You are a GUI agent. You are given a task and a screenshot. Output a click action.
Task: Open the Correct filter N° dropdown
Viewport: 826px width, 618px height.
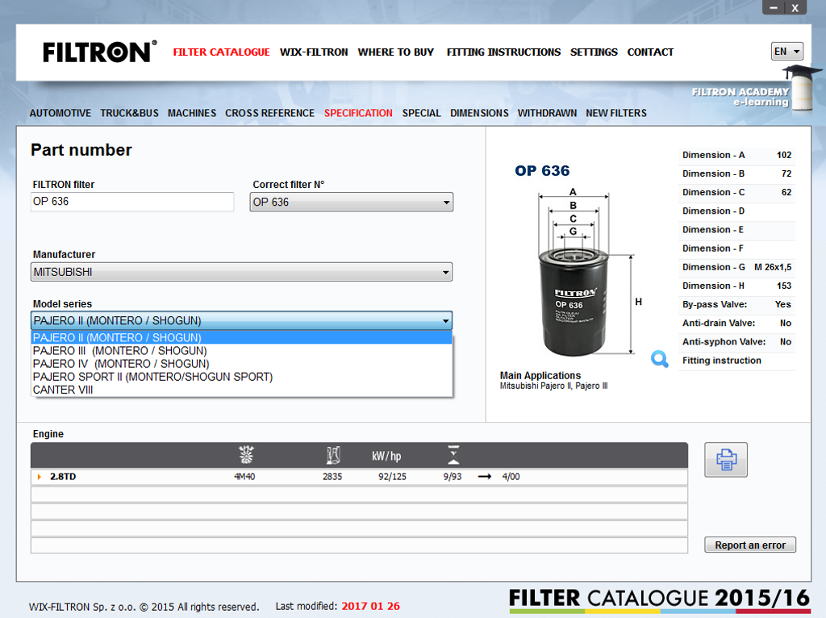[351, 203]
